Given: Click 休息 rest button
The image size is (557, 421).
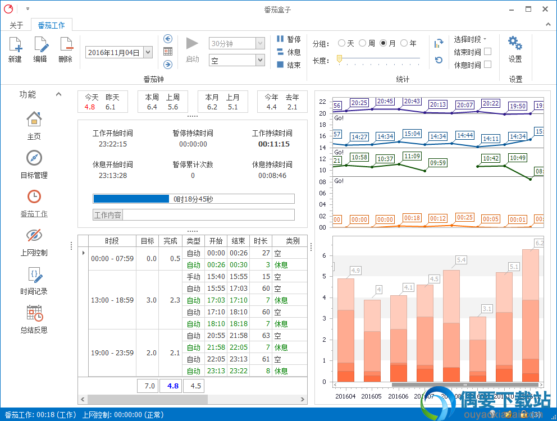Looking at the screenshot, I should pos(289,52).
